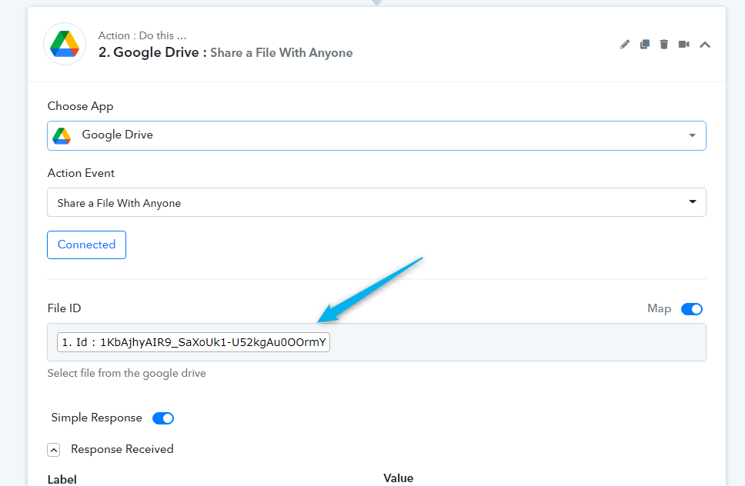Toggle the Simple Response switch
The width and height of the screenshot is (745, 486).
pyautogui.click(x=163, y=418)
